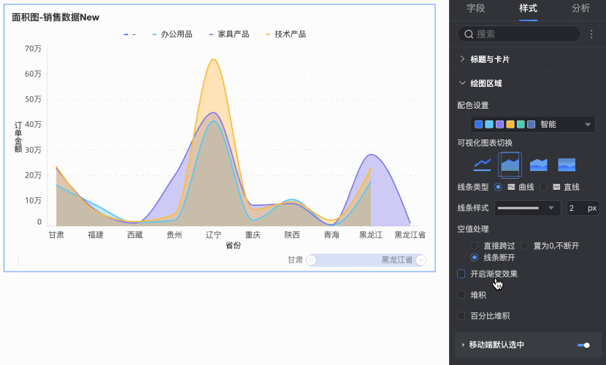Toggle the 技术产品 legend item
The width and height of the screenshot is (606, 365).
tap(286, 34)
